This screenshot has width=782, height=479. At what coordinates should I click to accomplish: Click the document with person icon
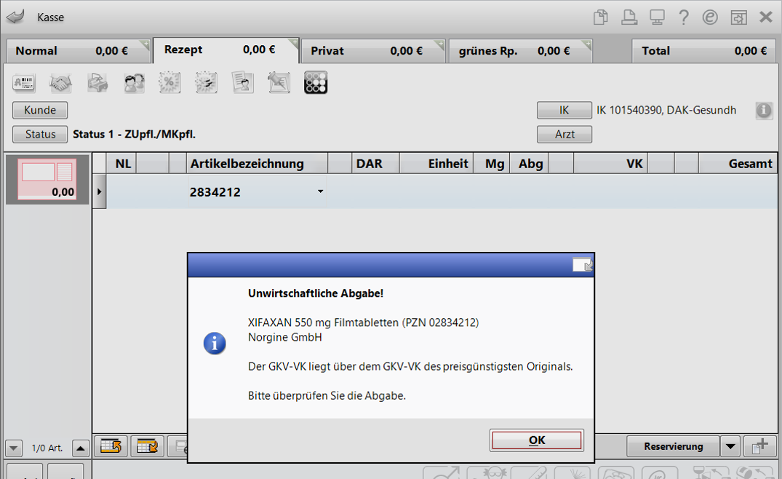[x=243, y=82]
